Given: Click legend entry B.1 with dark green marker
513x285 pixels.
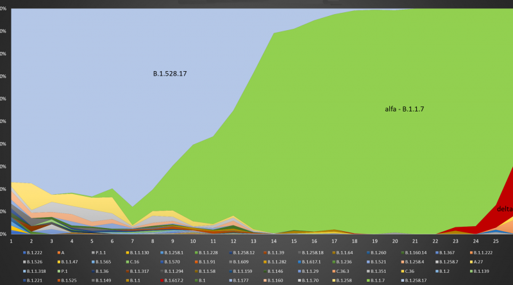Looking at the screenshot, I should point(200,281).
